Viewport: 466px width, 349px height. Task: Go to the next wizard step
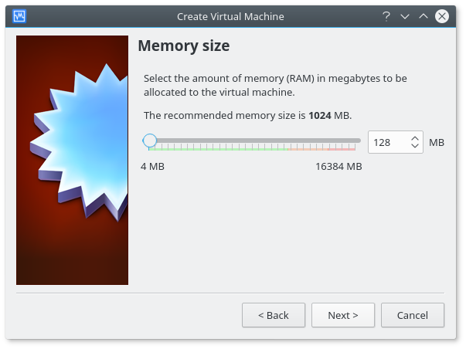(343, 315)
